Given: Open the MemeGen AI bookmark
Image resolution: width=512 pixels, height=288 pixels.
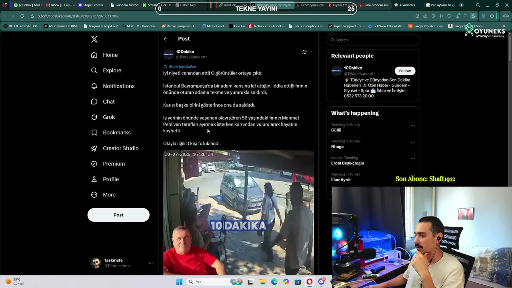Looking at the screenshot, I should pos(213,26).
